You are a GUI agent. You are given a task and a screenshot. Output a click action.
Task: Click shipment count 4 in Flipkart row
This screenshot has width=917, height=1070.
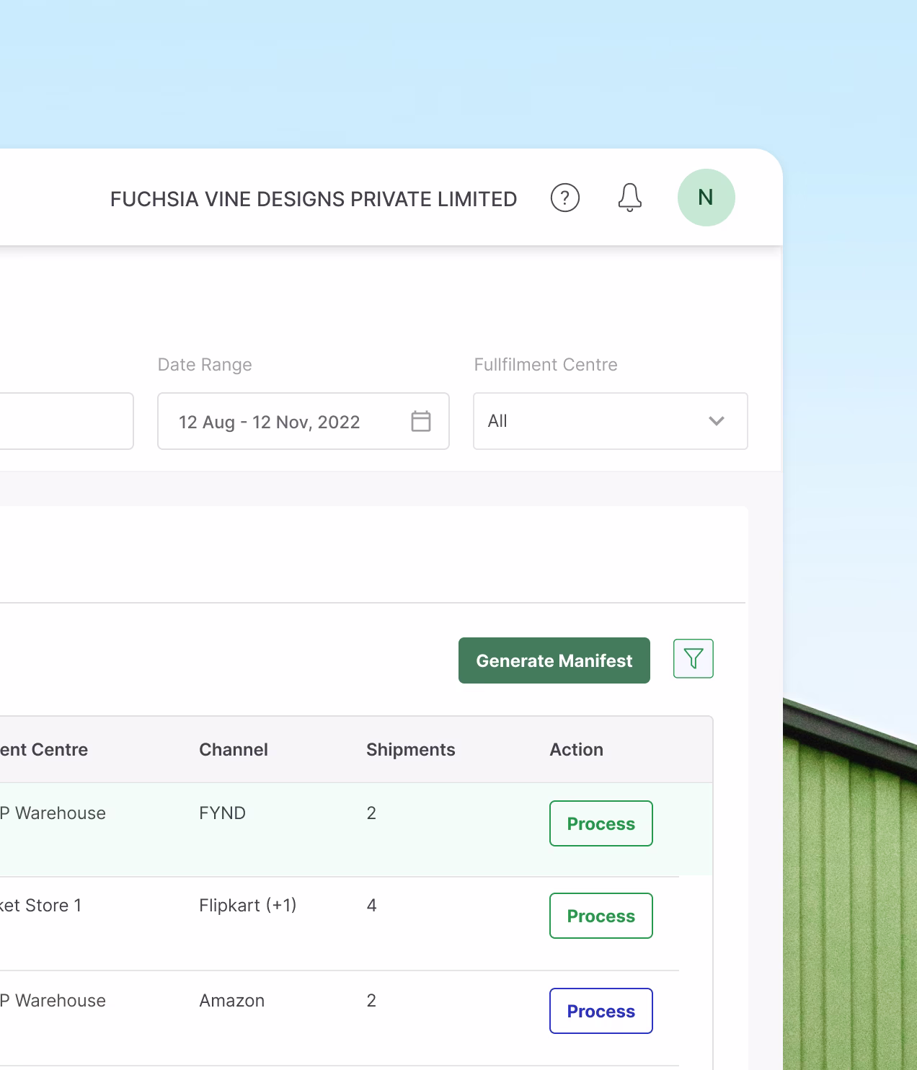coord(371,906)
